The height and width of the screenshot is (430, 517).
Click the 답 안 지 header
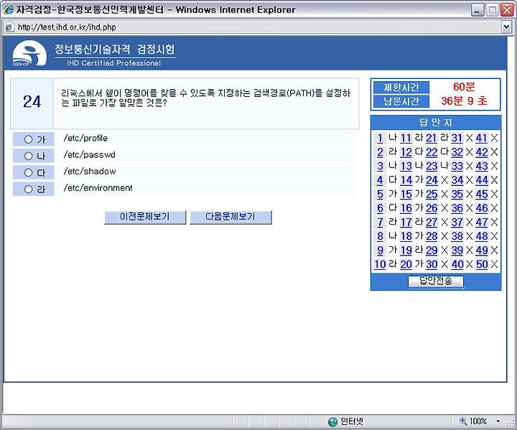436,122
